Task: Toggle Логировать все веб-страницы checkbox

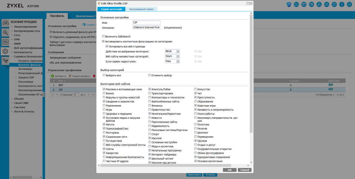Action: [107, 46]
